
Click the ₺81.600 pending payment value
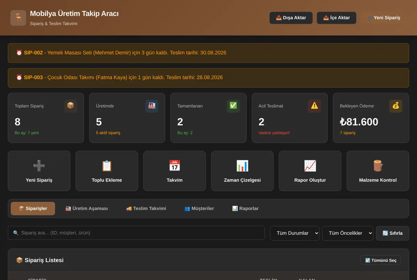point(359,122)
